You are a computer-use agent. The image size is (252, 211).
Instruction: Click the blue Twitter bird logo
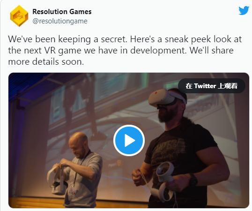244,11
